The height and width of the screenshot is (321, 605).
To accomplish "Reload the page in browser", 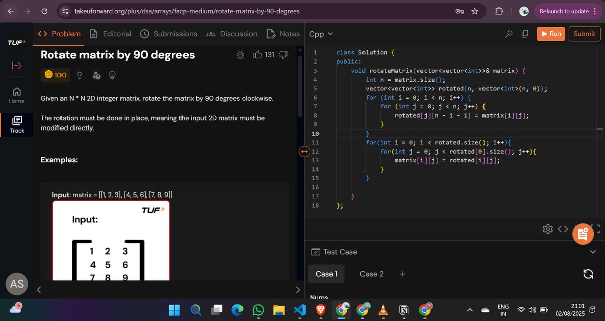I will click(44, 11).
